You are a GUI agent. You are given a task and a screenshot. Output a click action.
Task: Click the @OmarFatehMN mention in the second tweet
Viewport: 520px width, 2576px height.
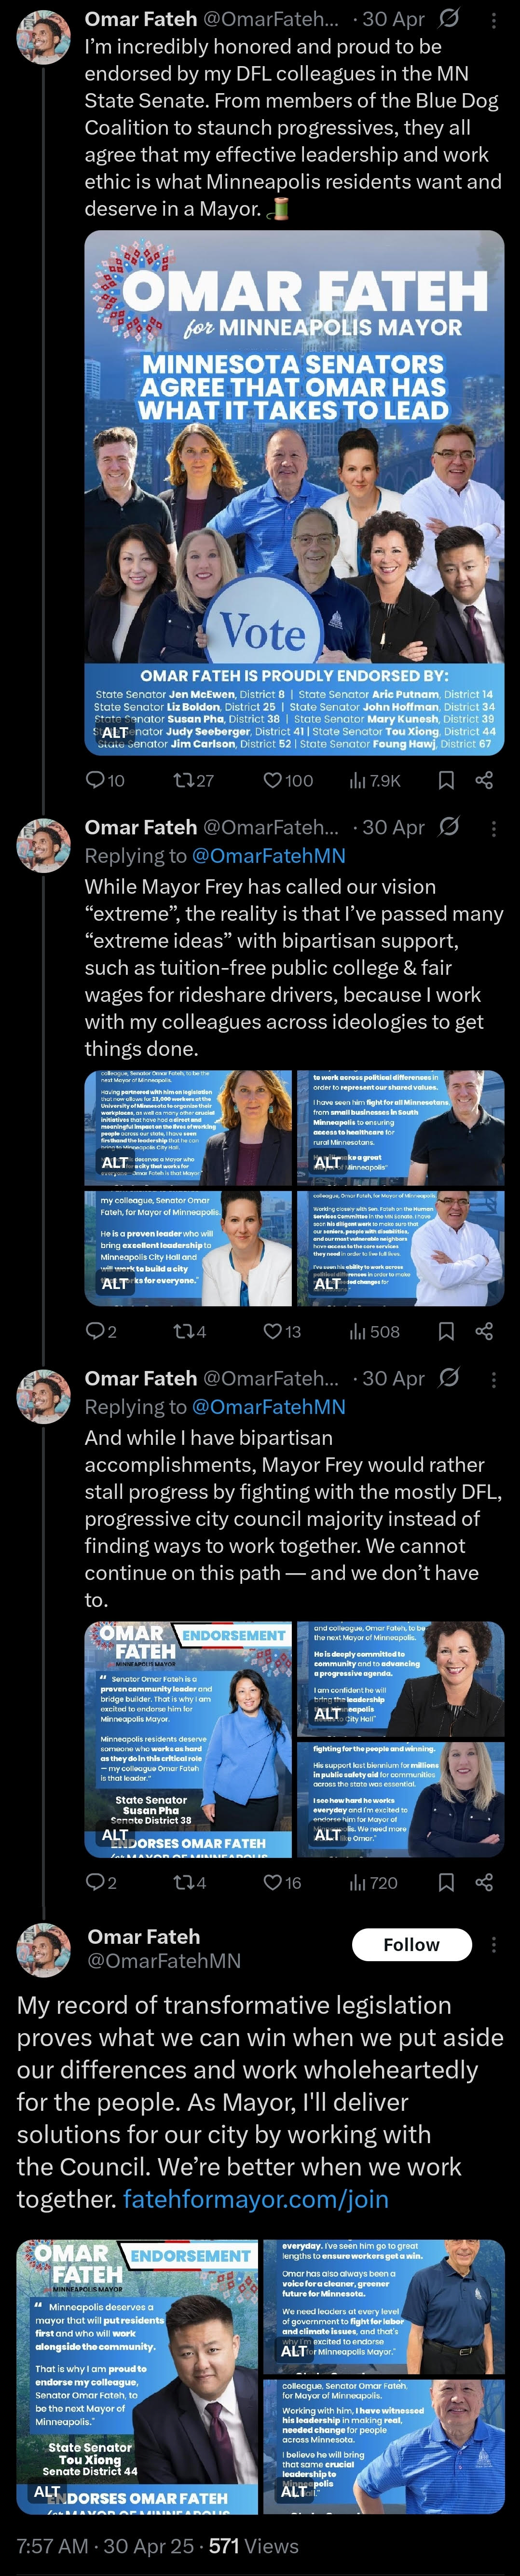pyautogui.click(x=268, y=856)
